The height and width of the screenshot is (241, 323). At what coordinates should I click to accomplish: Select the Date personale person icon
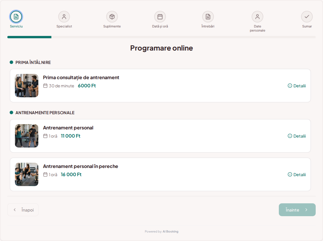coord(257,17)
